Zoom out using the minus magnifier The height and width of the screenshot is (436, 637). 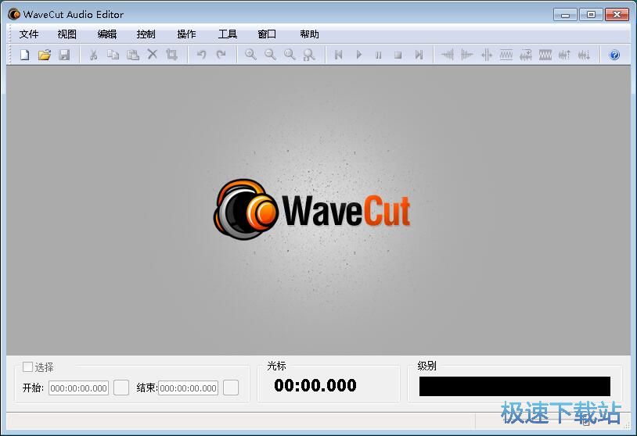pyautogui.click(x=270, y=55)
